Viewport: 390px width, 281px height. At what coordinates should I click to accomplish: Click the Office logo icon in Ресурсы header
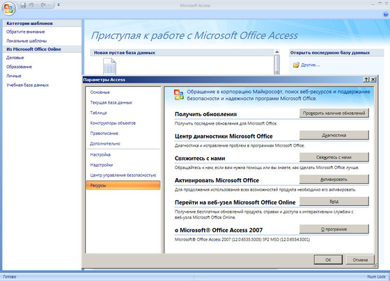(x=179, y=95)
